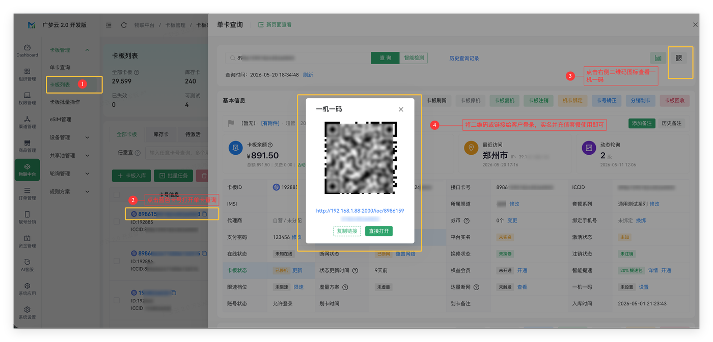Click the 卡板注销 action button

pyautogui.click(x=538, y=100)
